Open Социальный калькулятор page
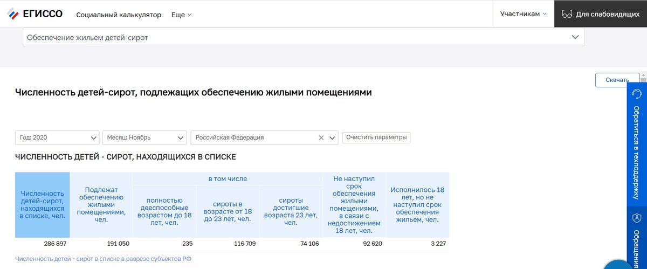647x269 pixels. pyautogui.click(x=119, y=15)
